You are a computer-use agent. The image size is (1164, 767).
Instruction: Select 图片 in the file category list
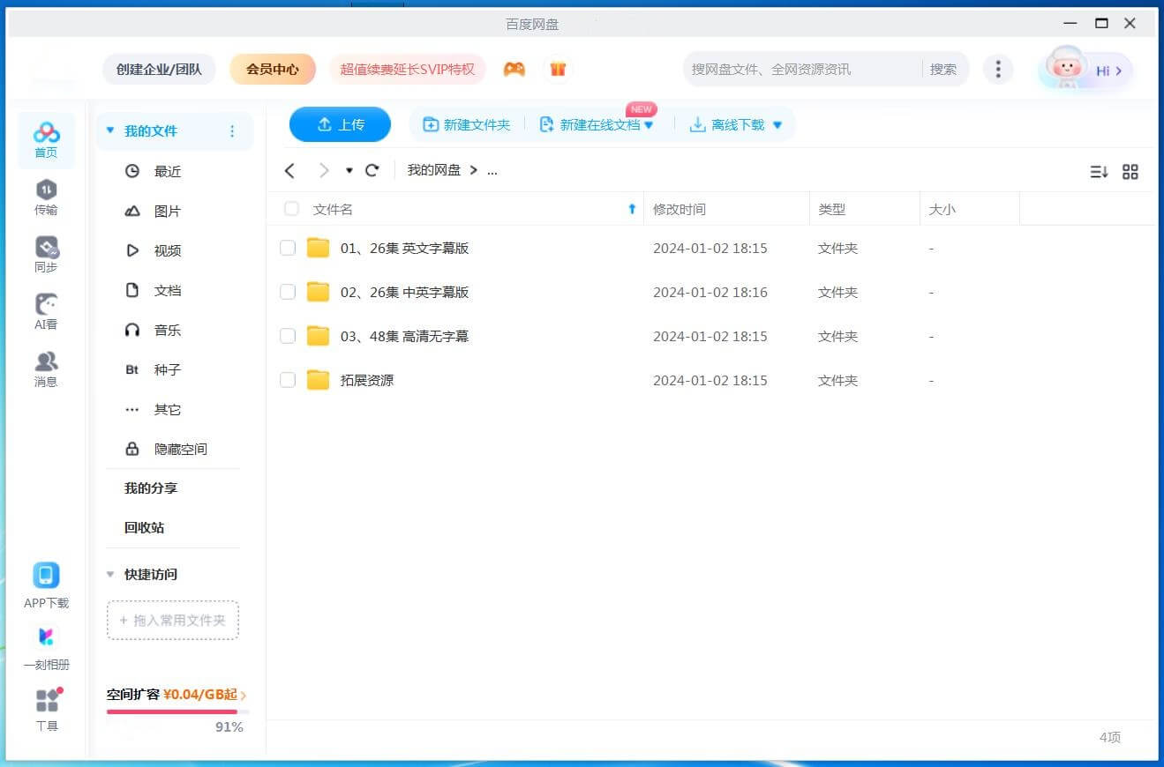(x=167, y=212)
